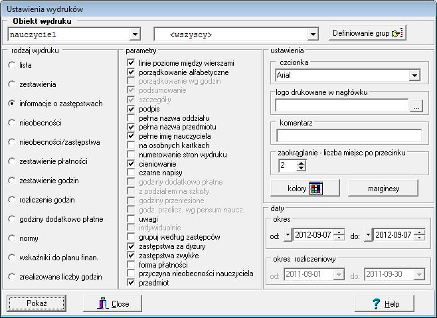Toggle the cieniowanie checkbox
The height and width of the screenshot is (318, 437).
131,163
